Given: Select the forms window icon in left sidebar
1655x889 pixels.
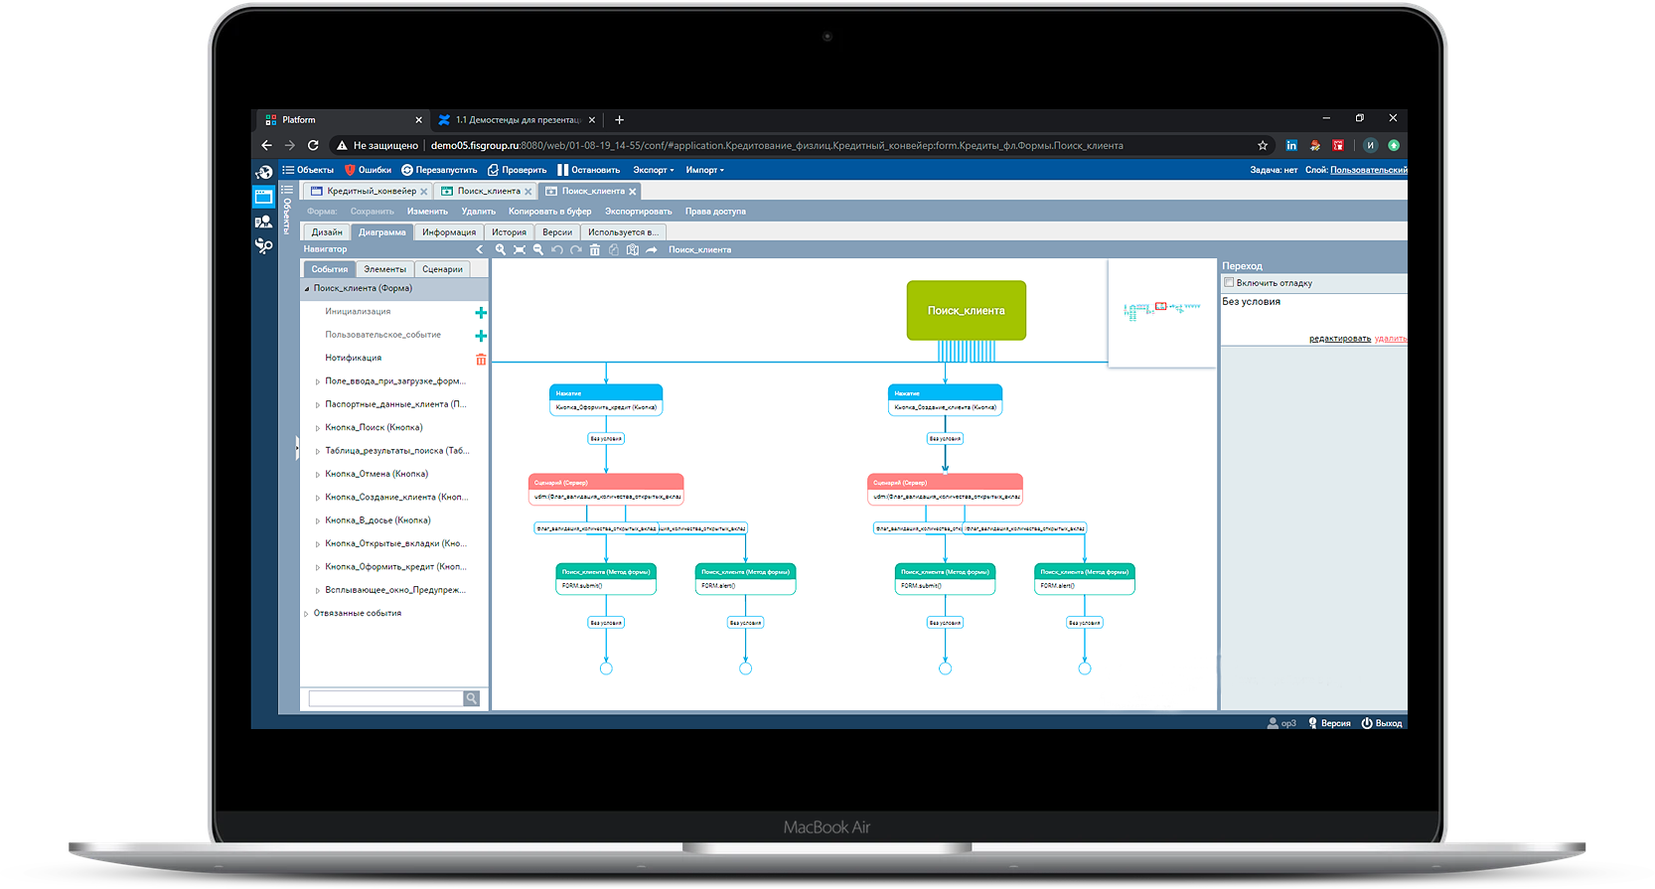Looking at the screenshot, I should pyautogui.click(x=263, y=197).
